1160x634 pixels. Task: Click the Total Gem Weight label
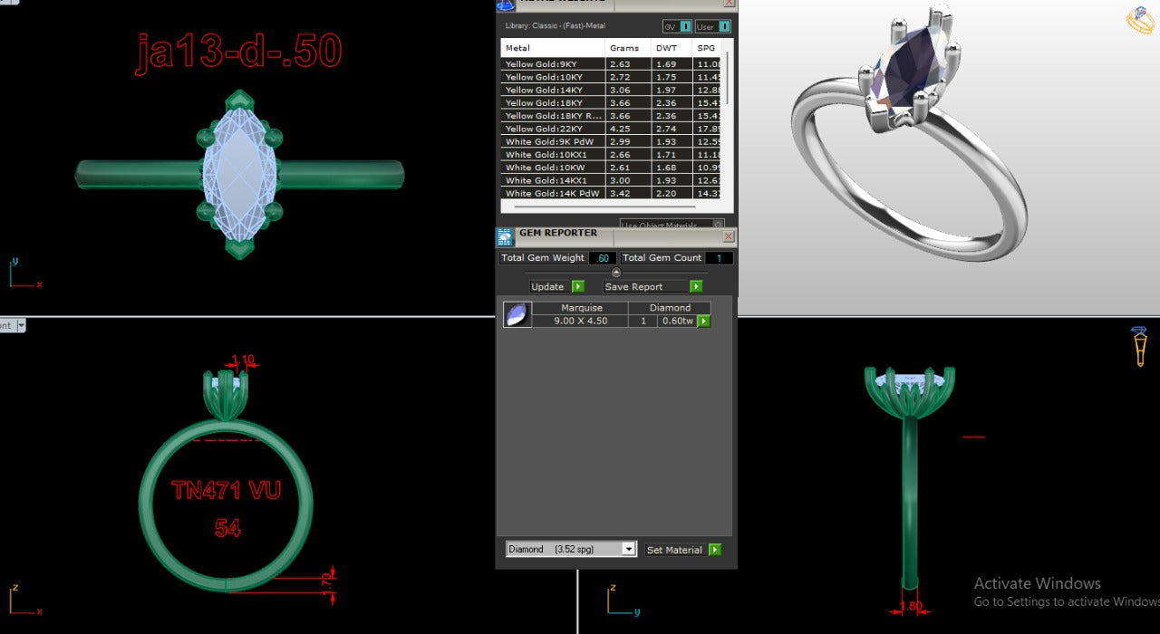(543, 258)
